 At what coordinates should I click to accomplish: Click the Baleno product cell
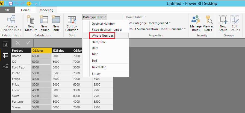pyautogui.click(x=21, y=56)
